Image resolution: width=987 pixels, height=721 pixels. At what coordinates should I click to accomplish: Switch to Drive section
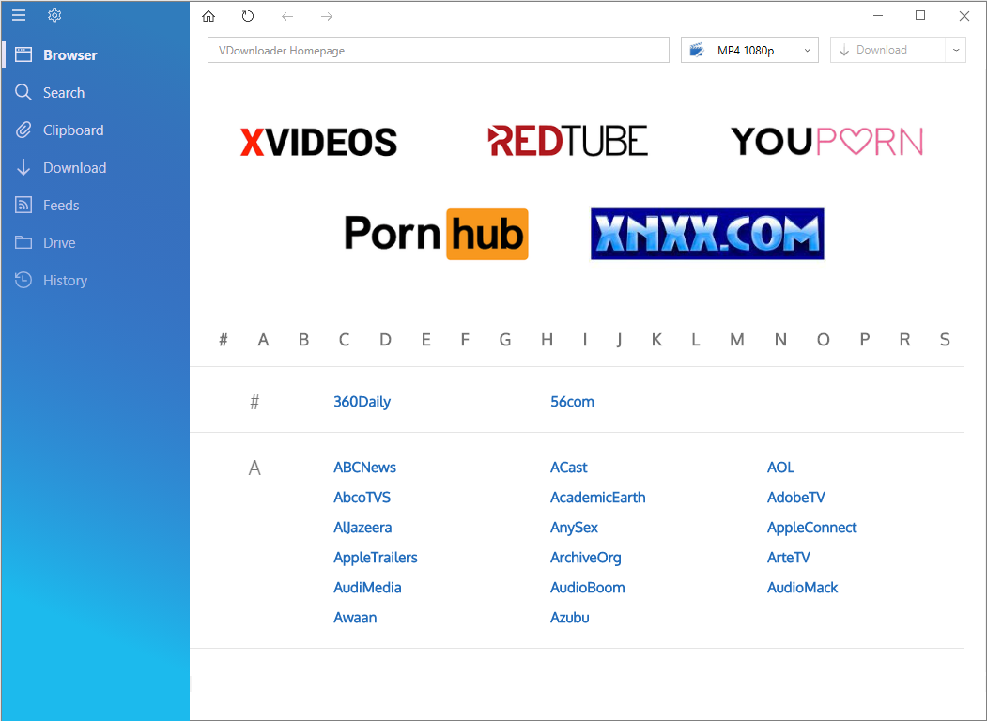(x=59, y=243)
